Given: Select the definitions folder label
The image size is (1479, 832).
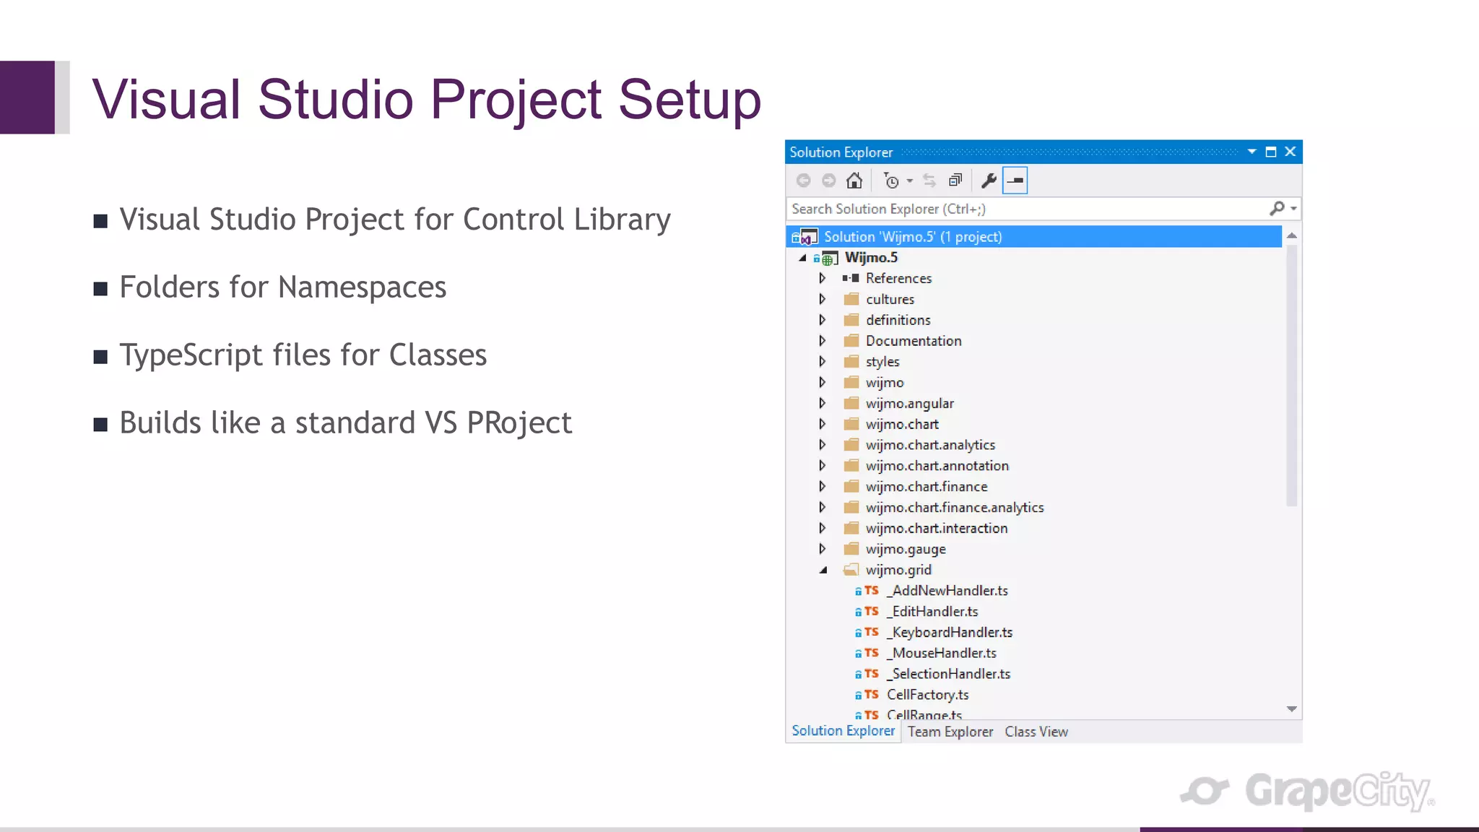Looking at the screenshot, I should tap(898, 320).
